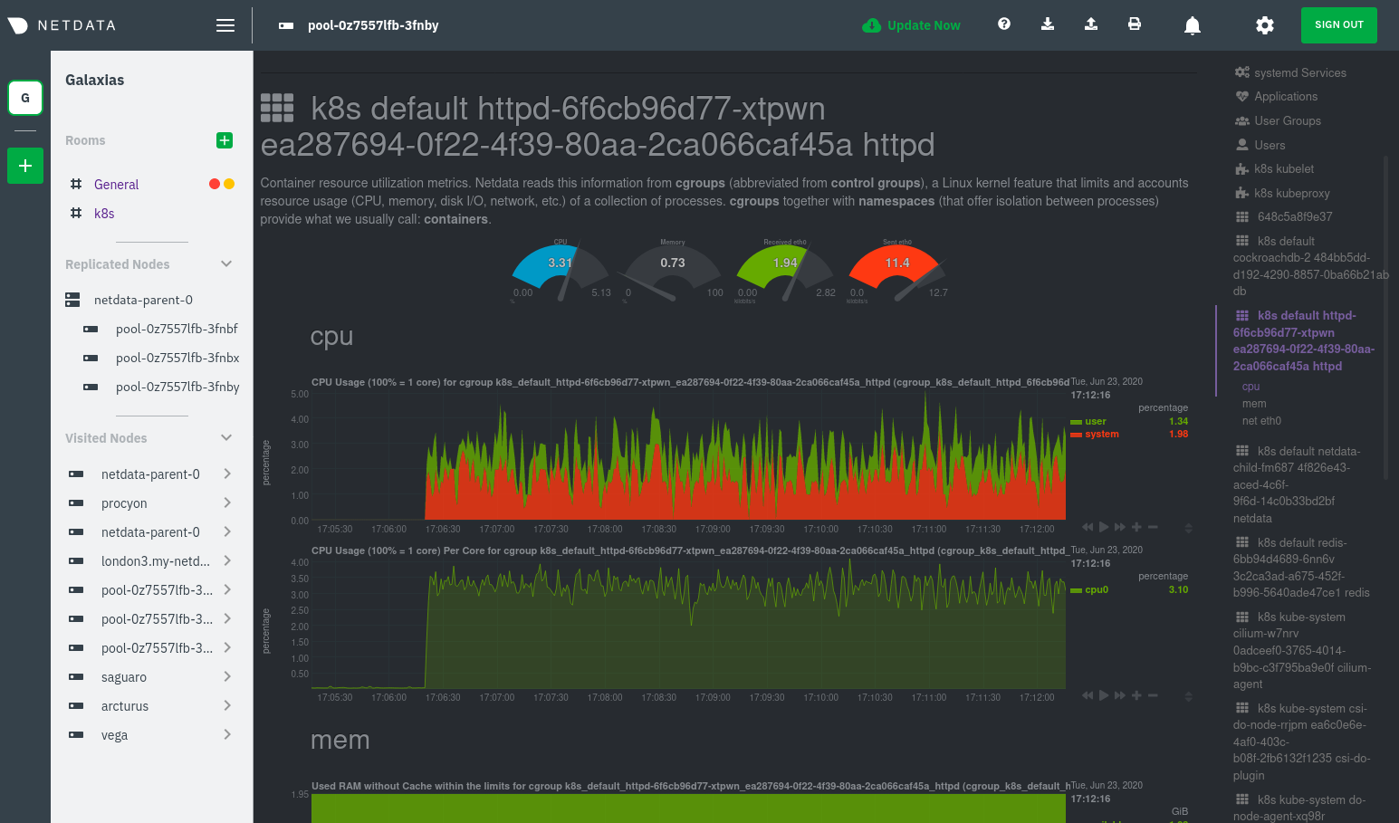Click the Per Core chart's height handle
The image size is (1399, 823).
point(1188,696)
